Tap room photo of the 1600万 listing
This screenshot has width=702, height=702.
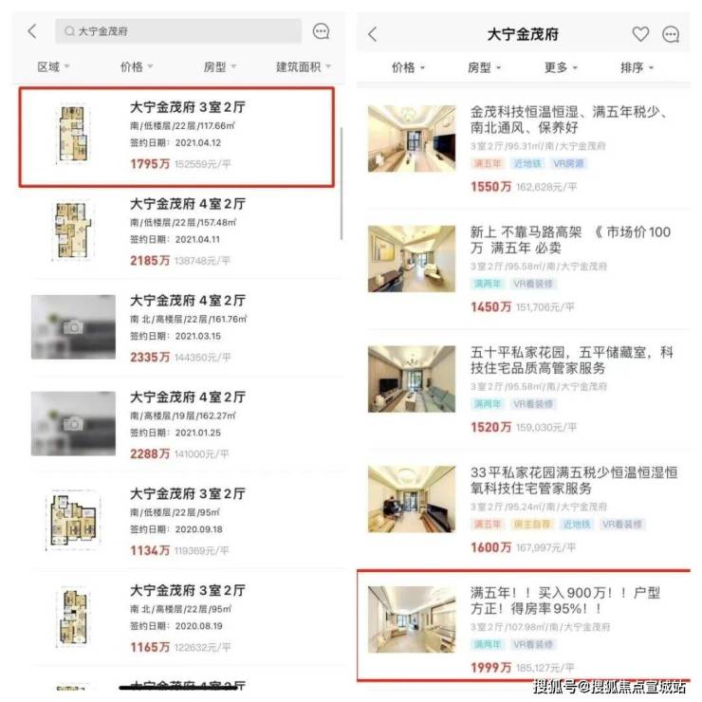click(x=412, y=499)
